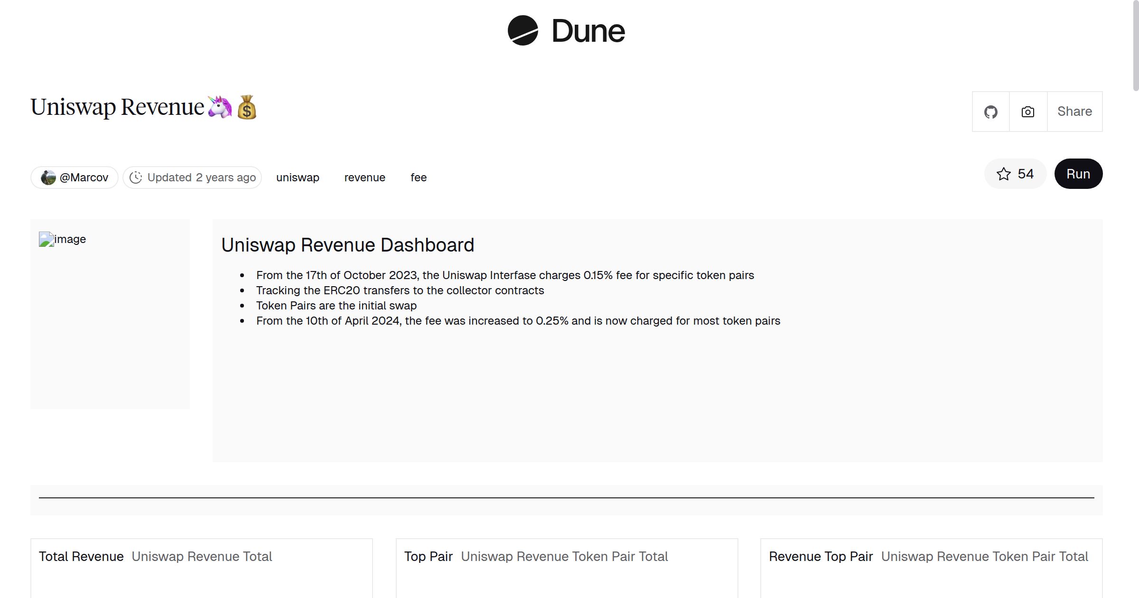Toggle the star to favorite the dashboard
This screenshot has height=598, width=1139.
(1003, 174)
